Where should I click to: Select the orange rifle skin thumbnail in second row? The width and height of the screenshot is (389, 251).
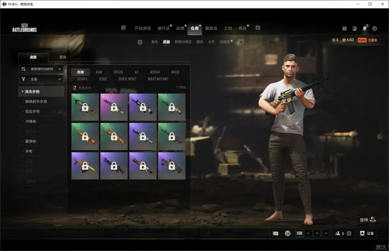(x=85, y=136)
